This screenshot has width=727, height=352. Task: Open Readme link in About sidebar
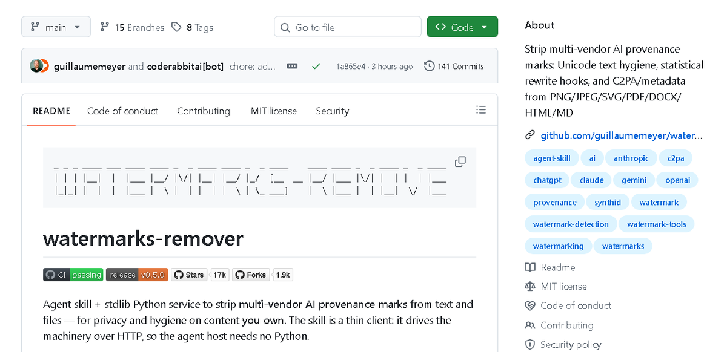[x=550, y=267]
